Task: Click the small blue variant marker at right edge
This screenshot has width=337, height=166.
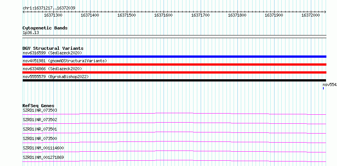Action: [x=323, y=88]
